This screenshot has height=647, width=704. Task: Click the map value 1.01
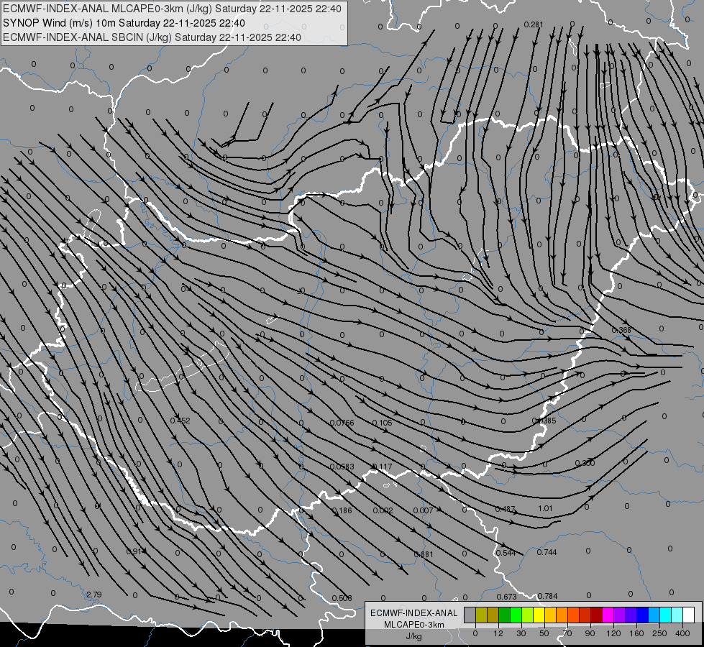coord(545,509)
